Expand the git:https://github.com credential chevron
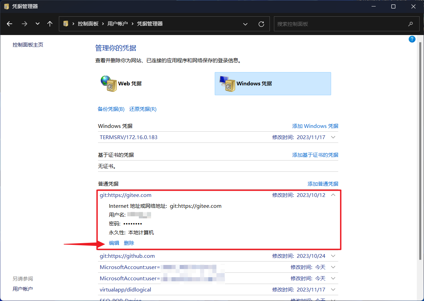This screenshot has width=424, height=301. [x=333, y=256]
